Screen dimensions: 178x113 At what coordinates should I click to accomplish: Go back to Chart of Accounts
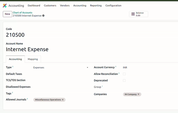(23, 12)
